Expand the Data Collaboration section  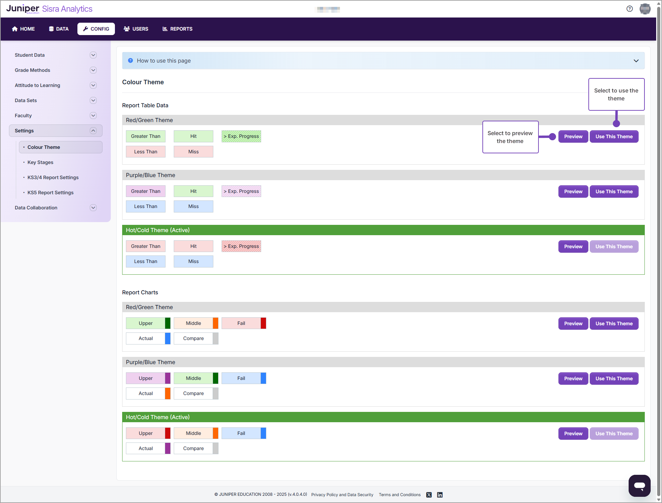[93, 207]
